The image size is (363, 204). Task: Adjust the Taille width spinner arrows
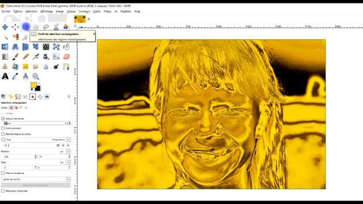[x=35, y=168]
